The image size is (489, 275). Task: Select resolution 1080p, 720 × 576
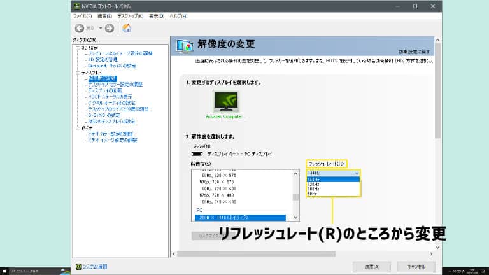[218, 176]
